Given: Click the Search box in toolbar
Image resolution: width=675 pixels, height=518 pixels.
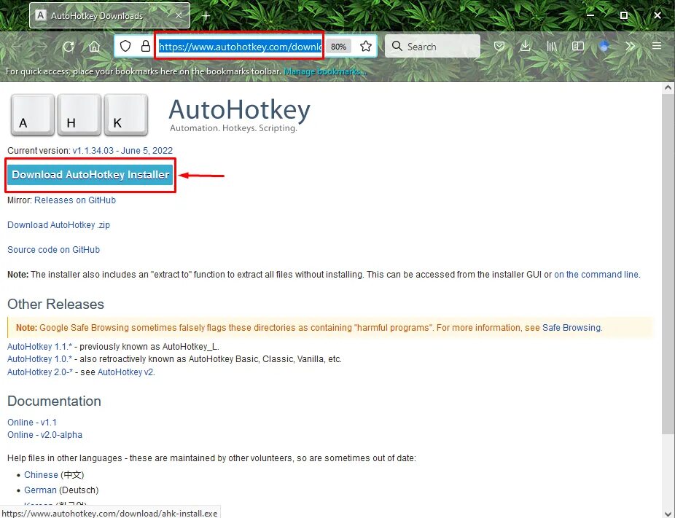Looking at the screenshot, I should pyautogui.click(x=432, y=47).
